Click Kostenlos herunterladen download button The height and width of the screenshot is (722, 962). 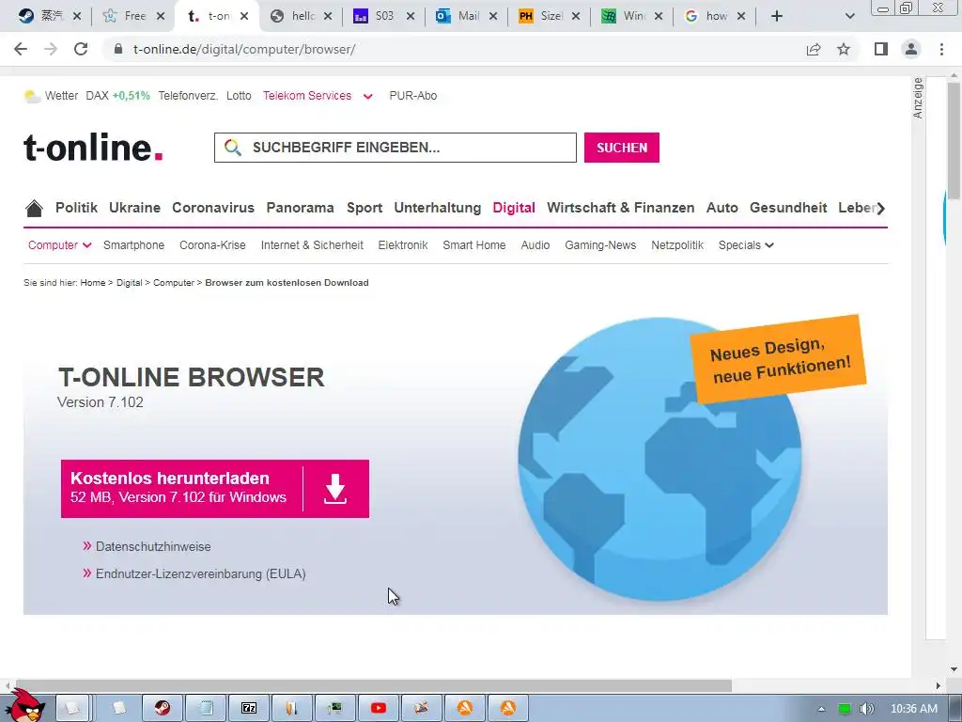(x=215, y=489)
